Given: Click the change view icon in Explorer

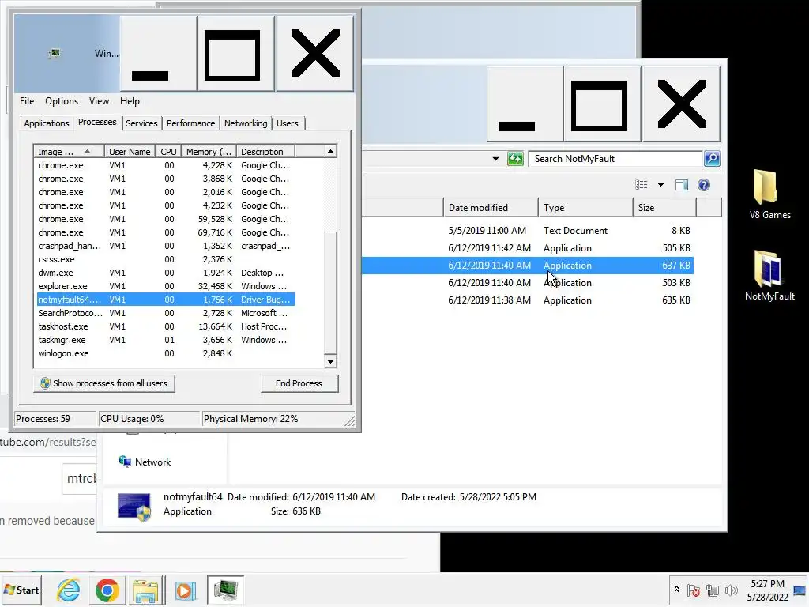Looking at the screenshot, I should [642, 185].
